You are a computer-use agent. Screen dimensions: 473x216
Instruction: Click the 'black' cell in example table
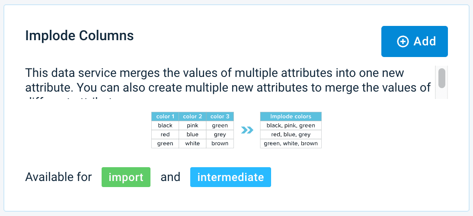click(x=165, y=126)
